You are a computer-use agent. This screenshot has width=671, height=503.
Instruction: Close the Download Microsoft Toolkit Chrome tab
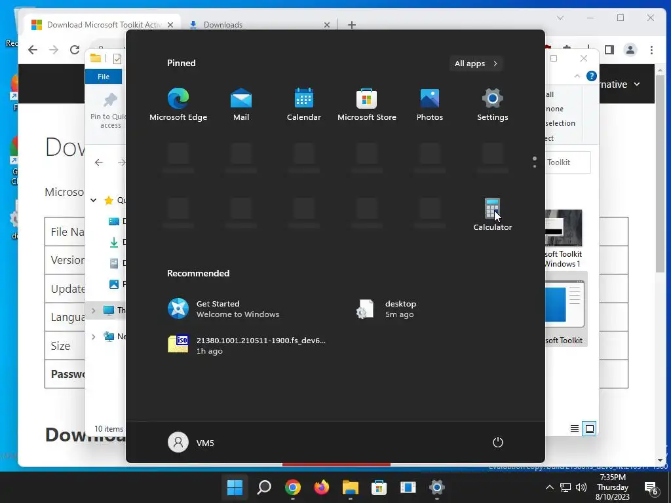170,25
